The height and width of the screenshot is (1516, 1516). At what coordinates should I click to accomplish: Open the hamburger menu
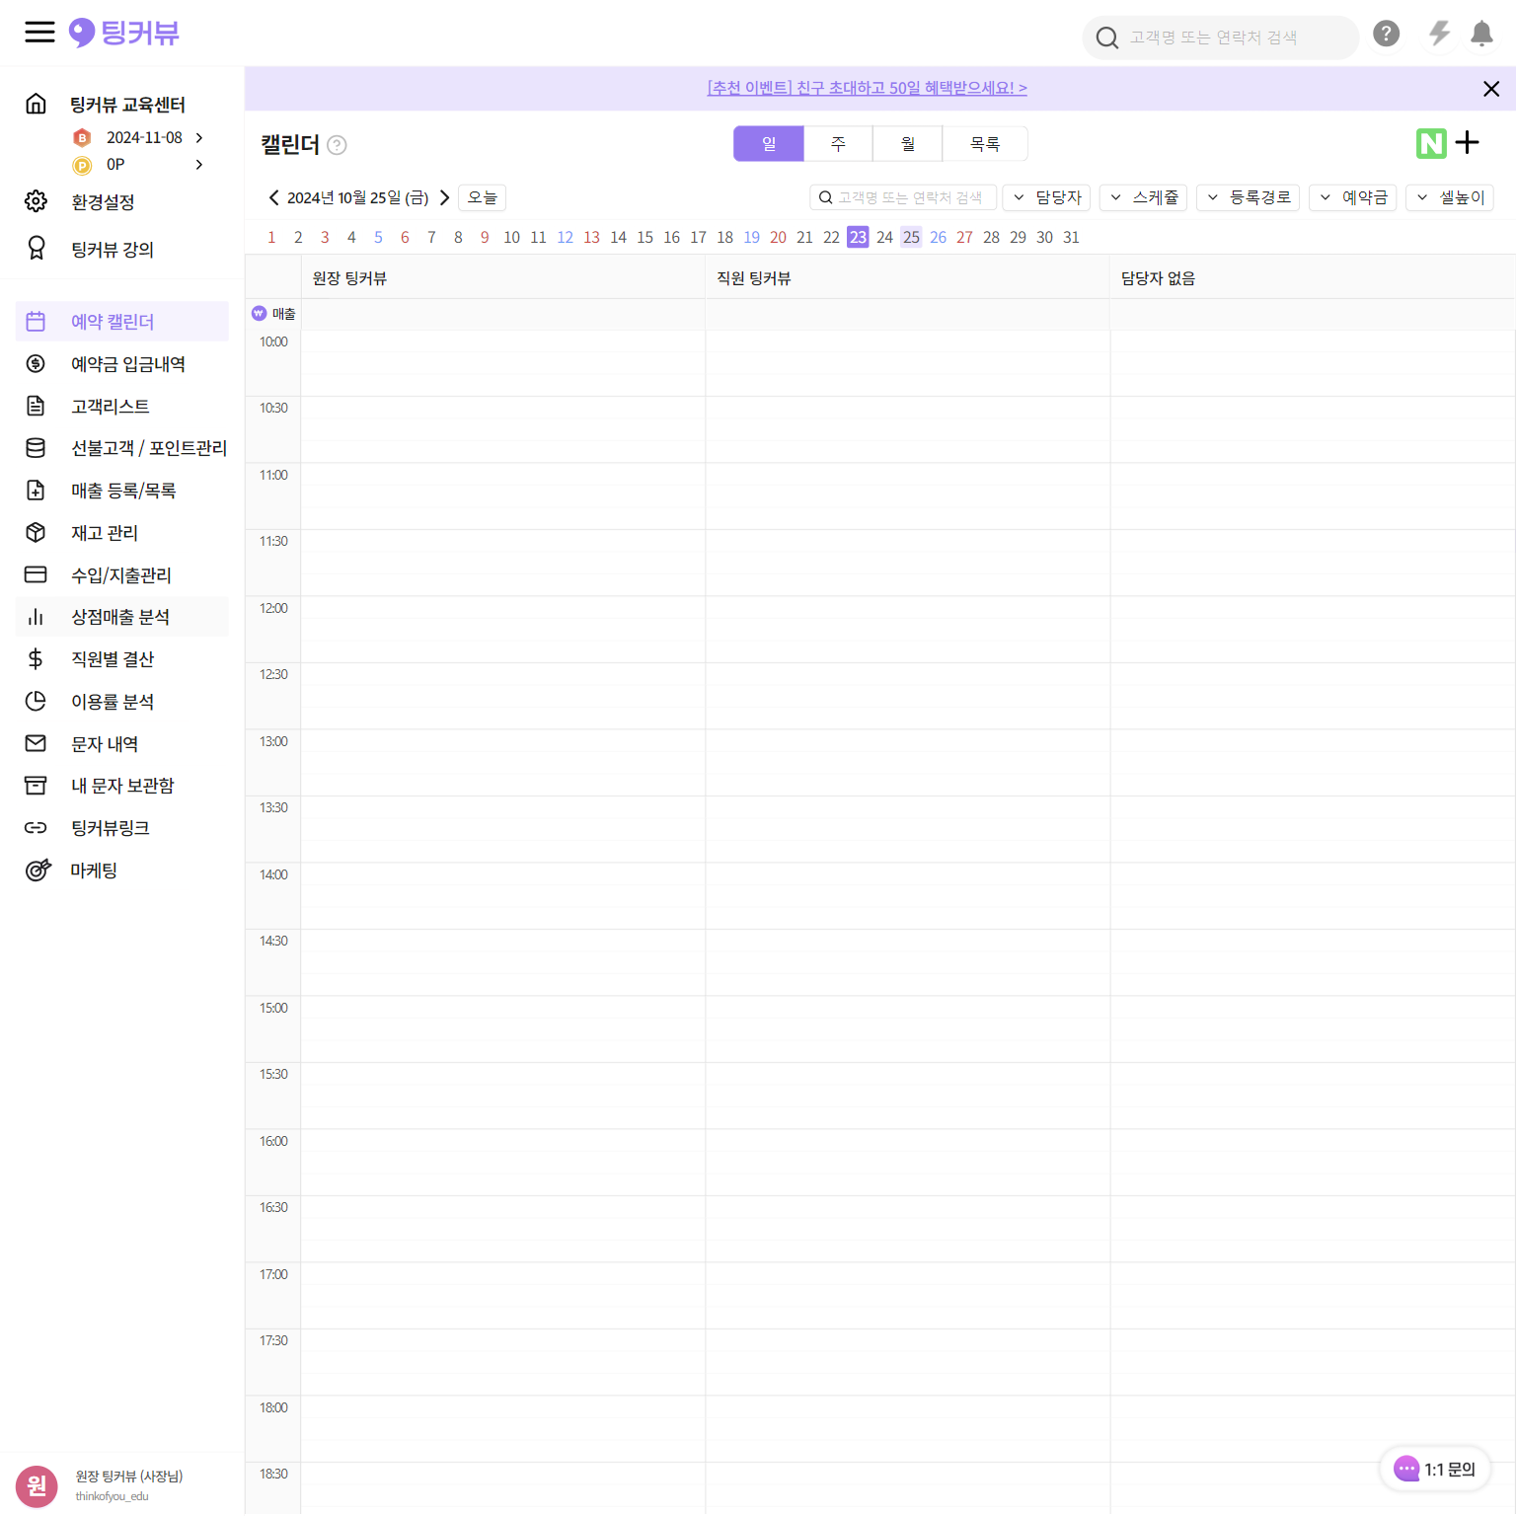tap(39, 33)
